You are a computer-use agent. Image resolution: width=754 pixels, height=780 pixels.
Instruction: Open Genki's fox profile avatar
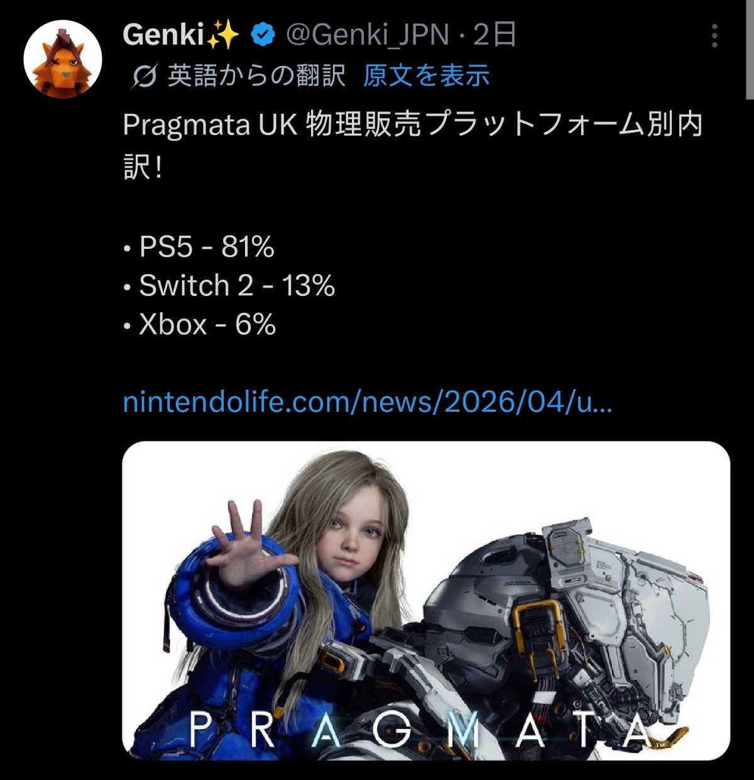click(63, 58)
